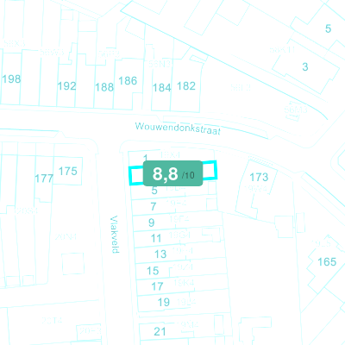Click the 8,8/10 score badge
This screenshot has width=345, height=345.
tap(172, 173)
